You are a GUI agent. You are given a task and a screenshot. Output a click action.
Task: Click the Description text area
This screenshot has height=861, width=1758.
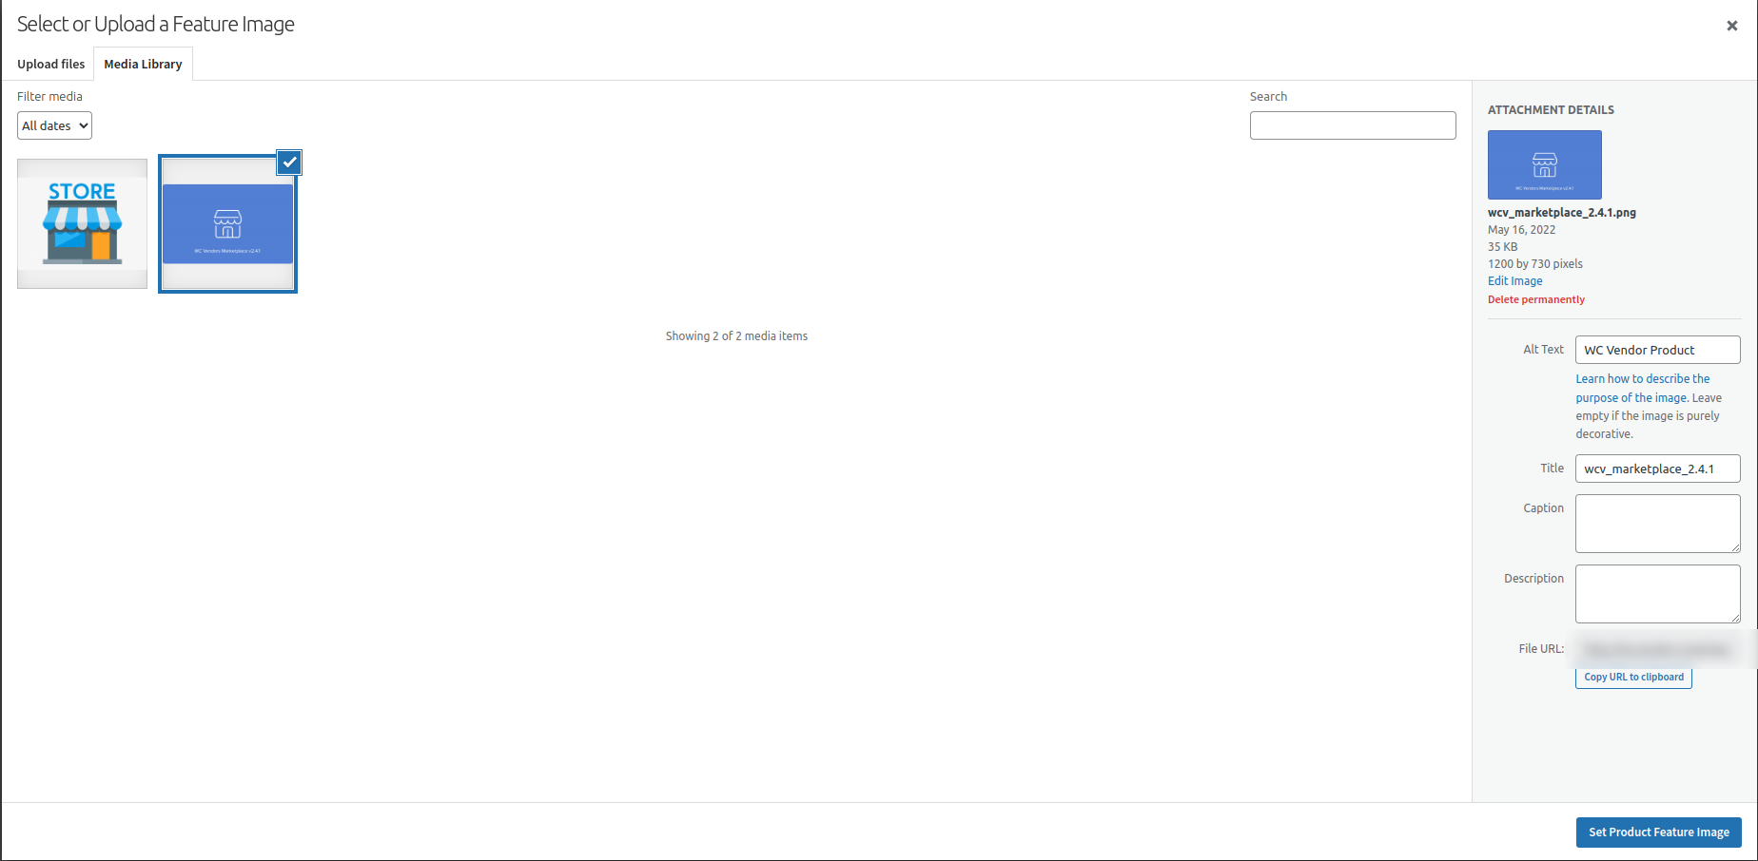(x=1658, y=594)
